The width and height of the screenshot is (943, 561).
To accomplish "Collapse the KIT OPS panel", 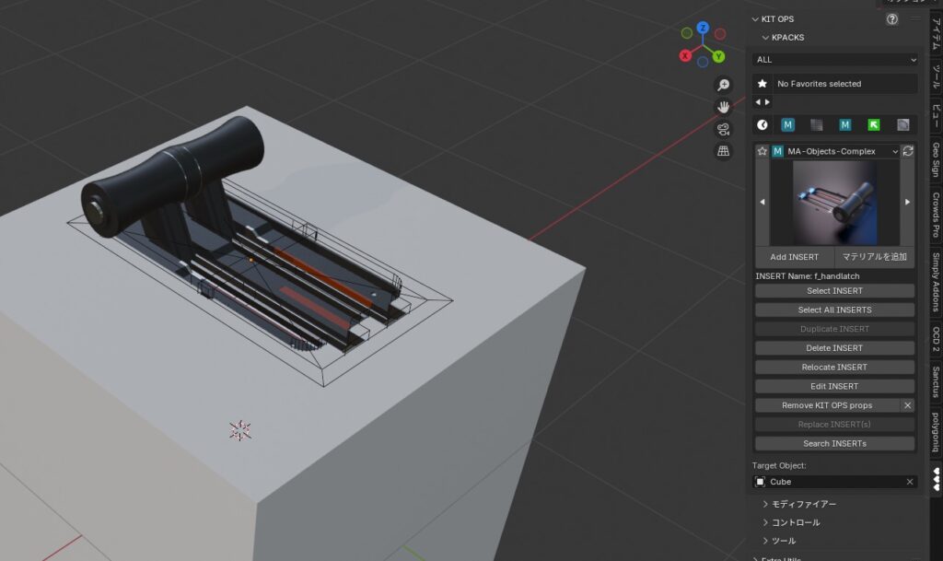I will [x=755, y=19].
